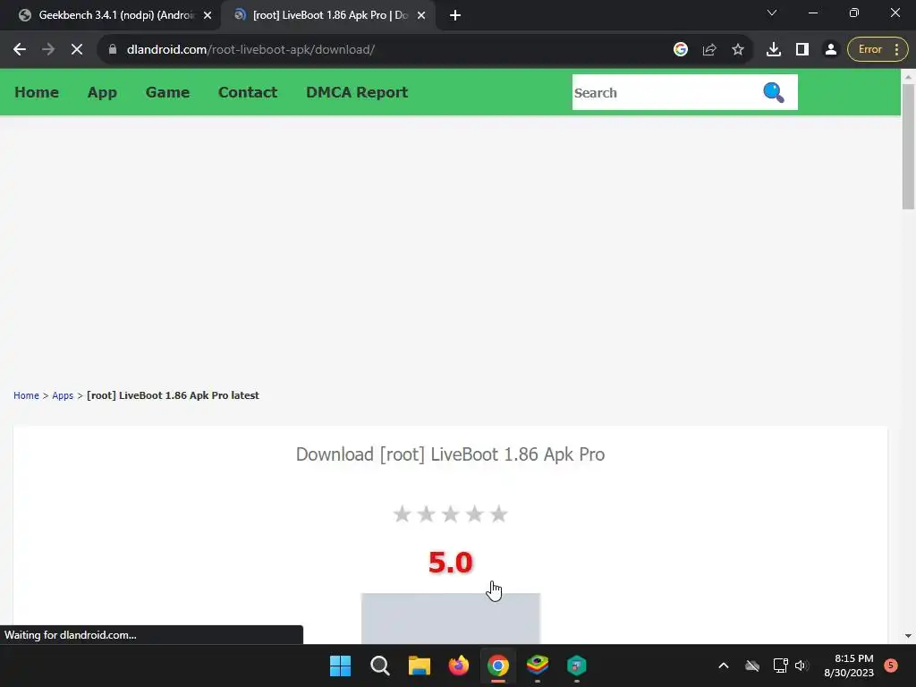Click the Download [root] LiveBoot 1.86 Apk Pro heading

click(x=451, y=454)
